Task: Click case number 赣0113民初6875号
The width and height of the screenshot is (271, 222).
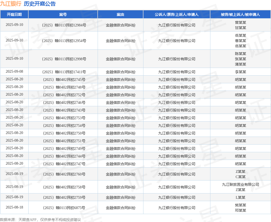Action: click(64, 208)
